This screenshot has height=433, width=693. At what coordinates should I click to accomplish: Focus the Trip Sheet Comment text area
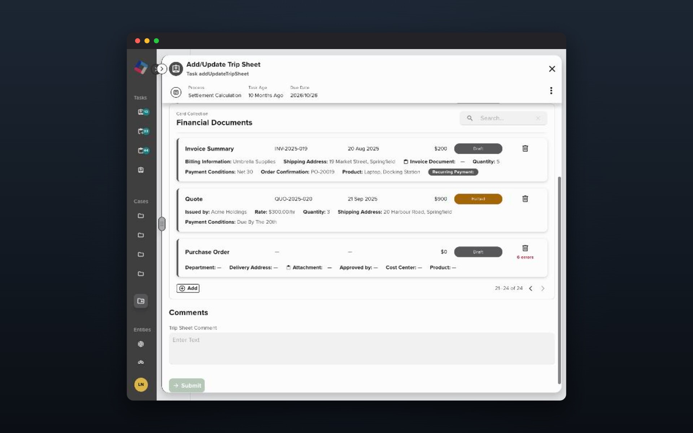click(x=362, y=349)
